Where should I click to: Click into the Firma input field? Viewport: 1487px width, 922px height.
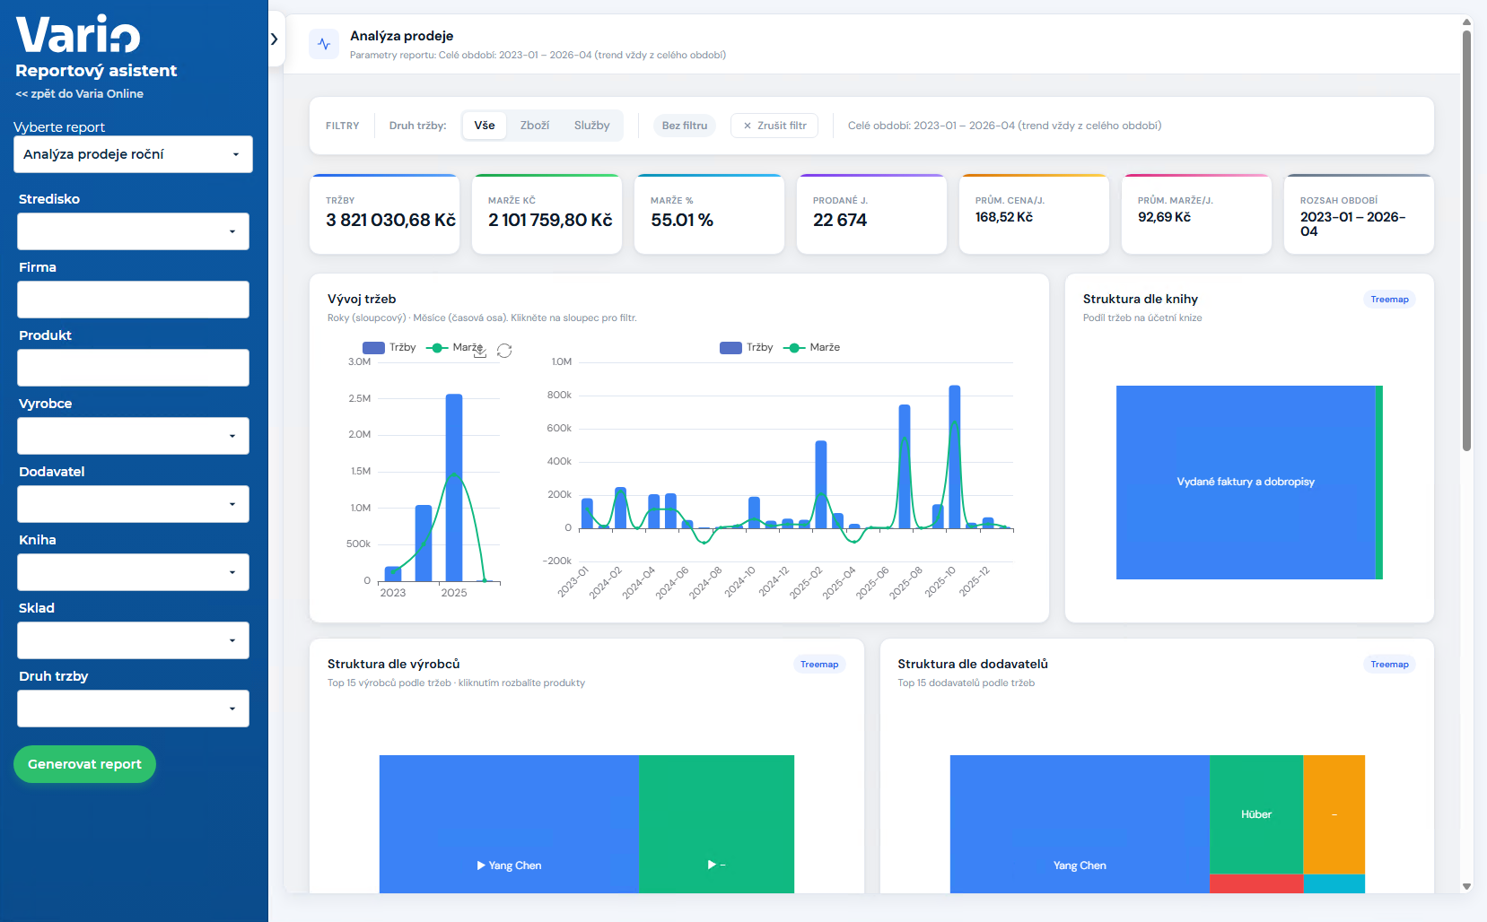tap(133, 300)
